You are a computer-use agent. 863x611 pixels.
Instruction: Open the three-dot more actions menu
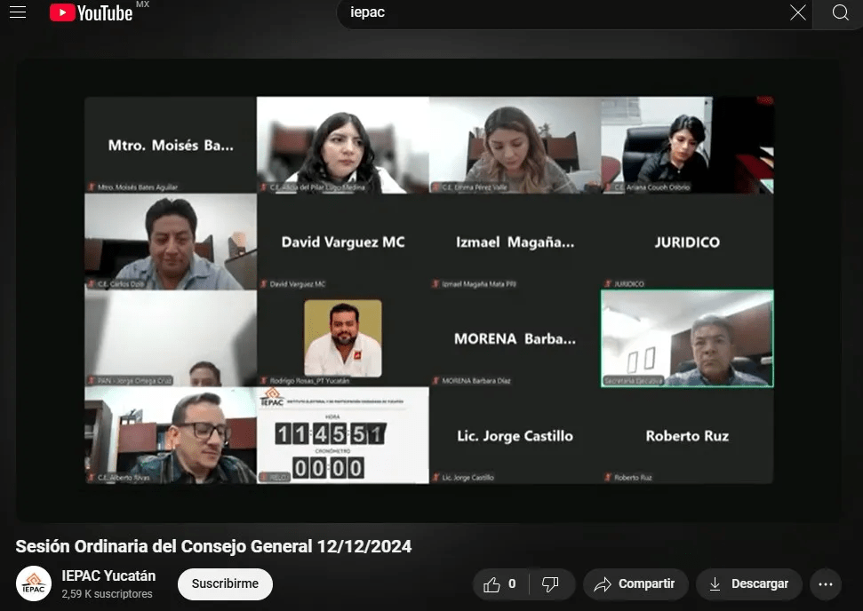coord(826,583)
